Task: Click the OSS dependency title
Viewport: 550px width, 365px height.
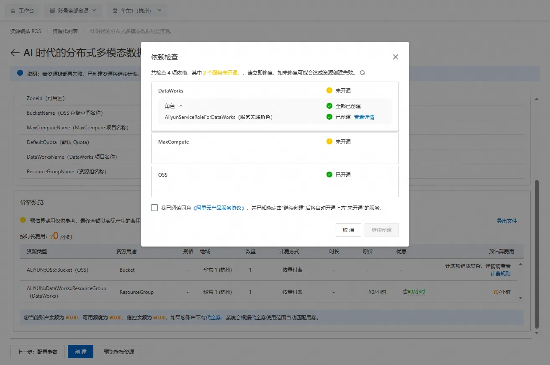Action: pos(163,175)
